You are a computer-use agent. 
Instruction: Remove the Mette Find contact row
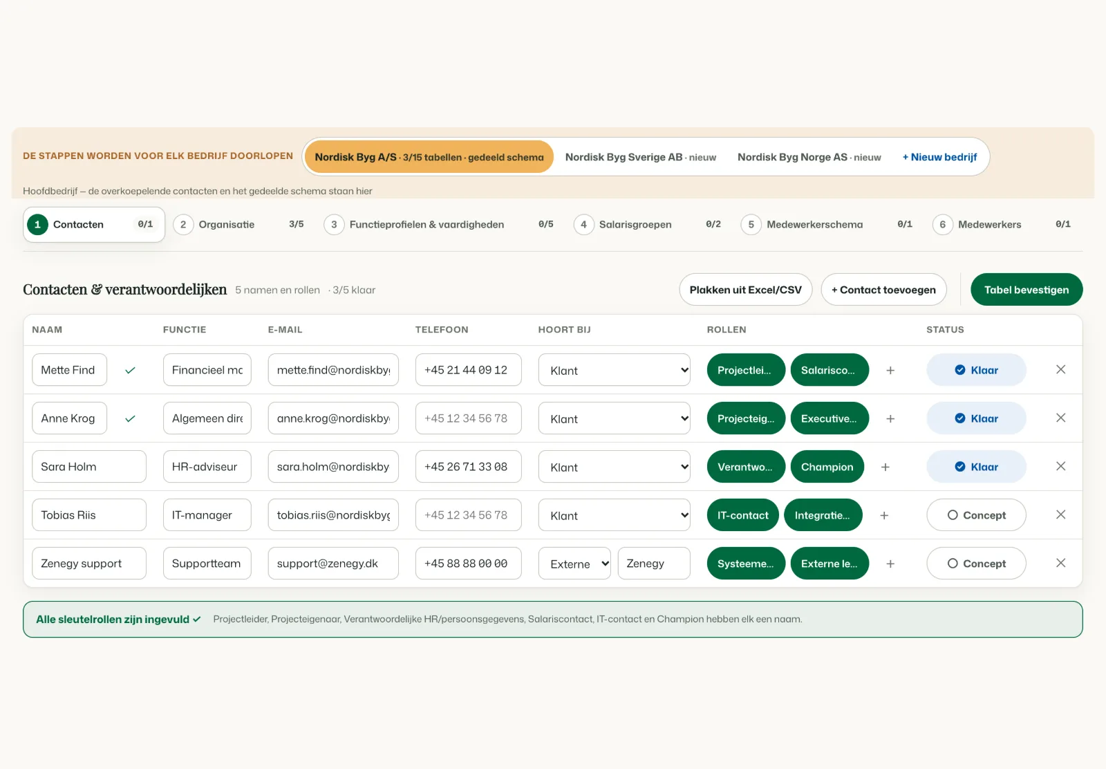[1060, 370]
